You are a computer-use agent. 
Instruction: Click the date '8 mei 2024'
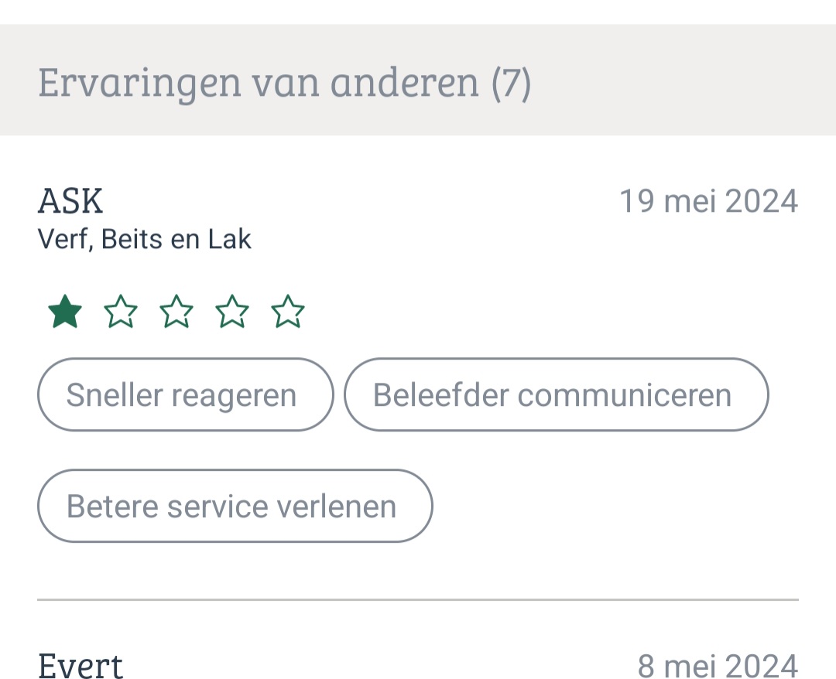tap(718, 666)
